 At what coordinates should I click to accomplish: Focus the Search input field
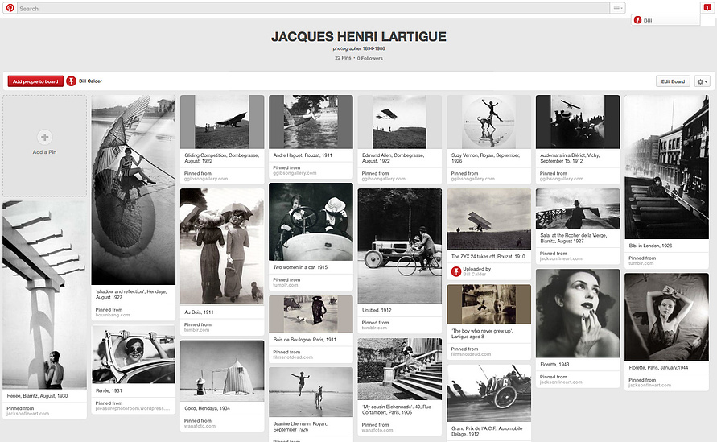(313, 8)
